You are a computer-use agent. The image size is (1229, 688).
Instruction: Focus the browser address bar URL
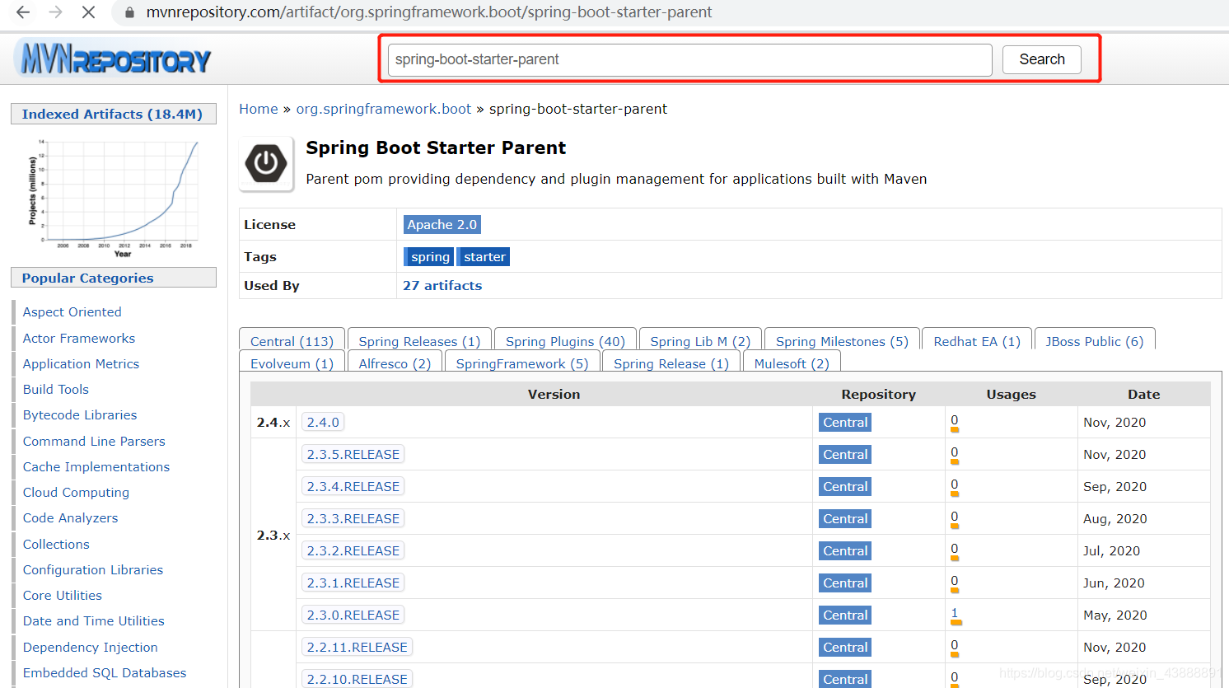coord(429,12)
